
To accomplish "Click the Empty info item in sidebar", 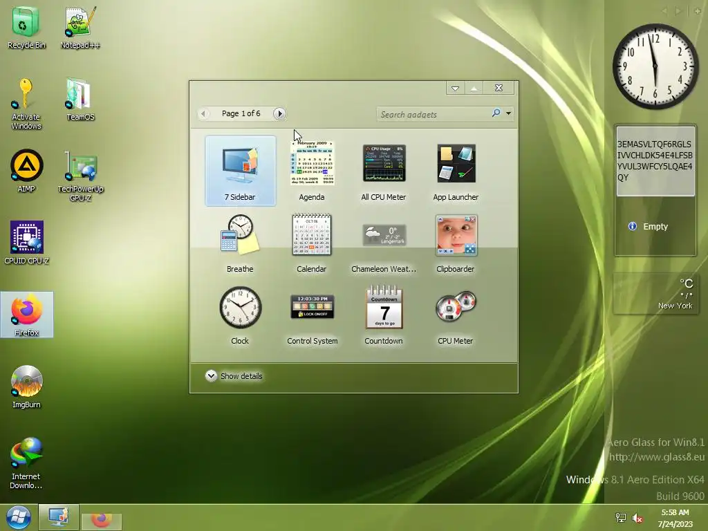I will pyautogui.click(x=649, y=226).
